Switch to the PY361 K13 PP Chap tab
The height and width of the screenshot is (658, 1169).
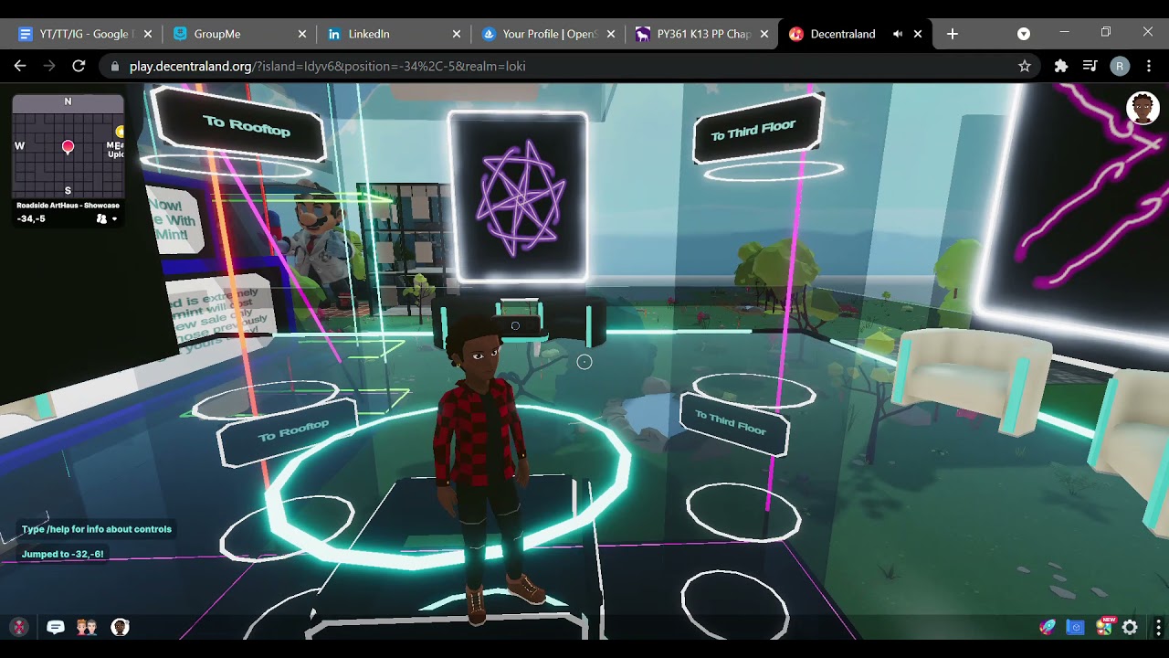pyautogui.click(x=703, y=34)
